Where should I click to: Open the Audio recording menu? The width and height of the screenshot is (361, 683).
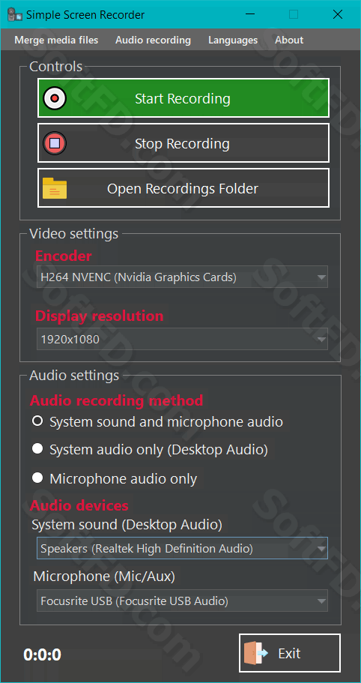coord(153,40)
